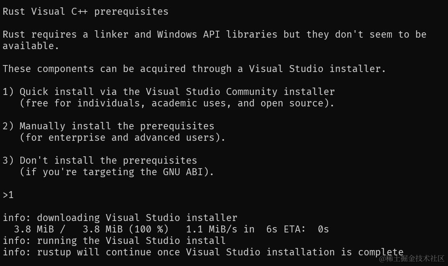
Task: Click the 'for enterprise and advanced users' text
Action: tap(123, 138)
